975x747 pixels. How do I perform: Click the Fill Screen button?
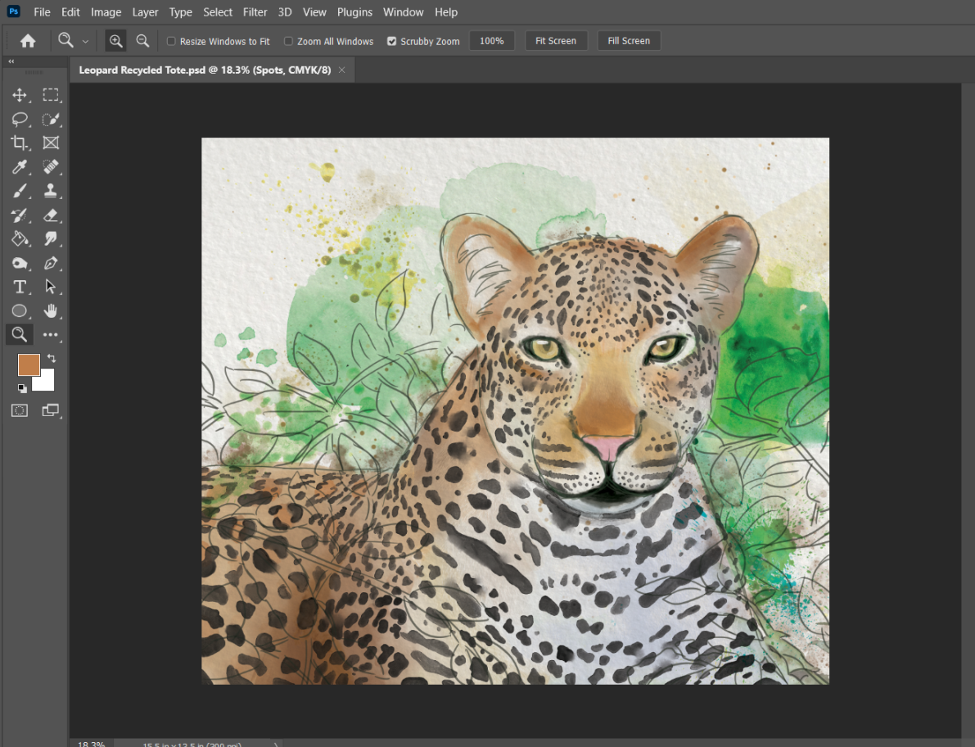[x=629, y=41]
